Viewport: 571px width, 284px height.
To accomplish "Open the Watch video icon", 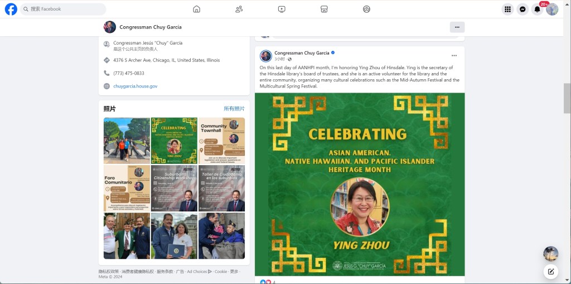I will point(282,9).
